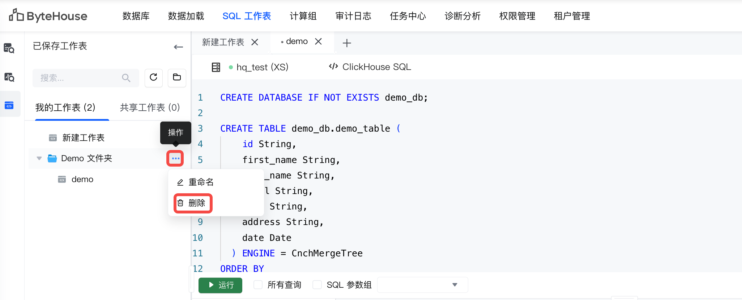Select the hq_test (XS) compute group
The image size is (742, 300).
coord(258,67)
